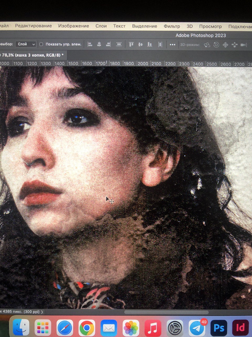
Task: Click the align right edges icon
Action: coord(108,44)
